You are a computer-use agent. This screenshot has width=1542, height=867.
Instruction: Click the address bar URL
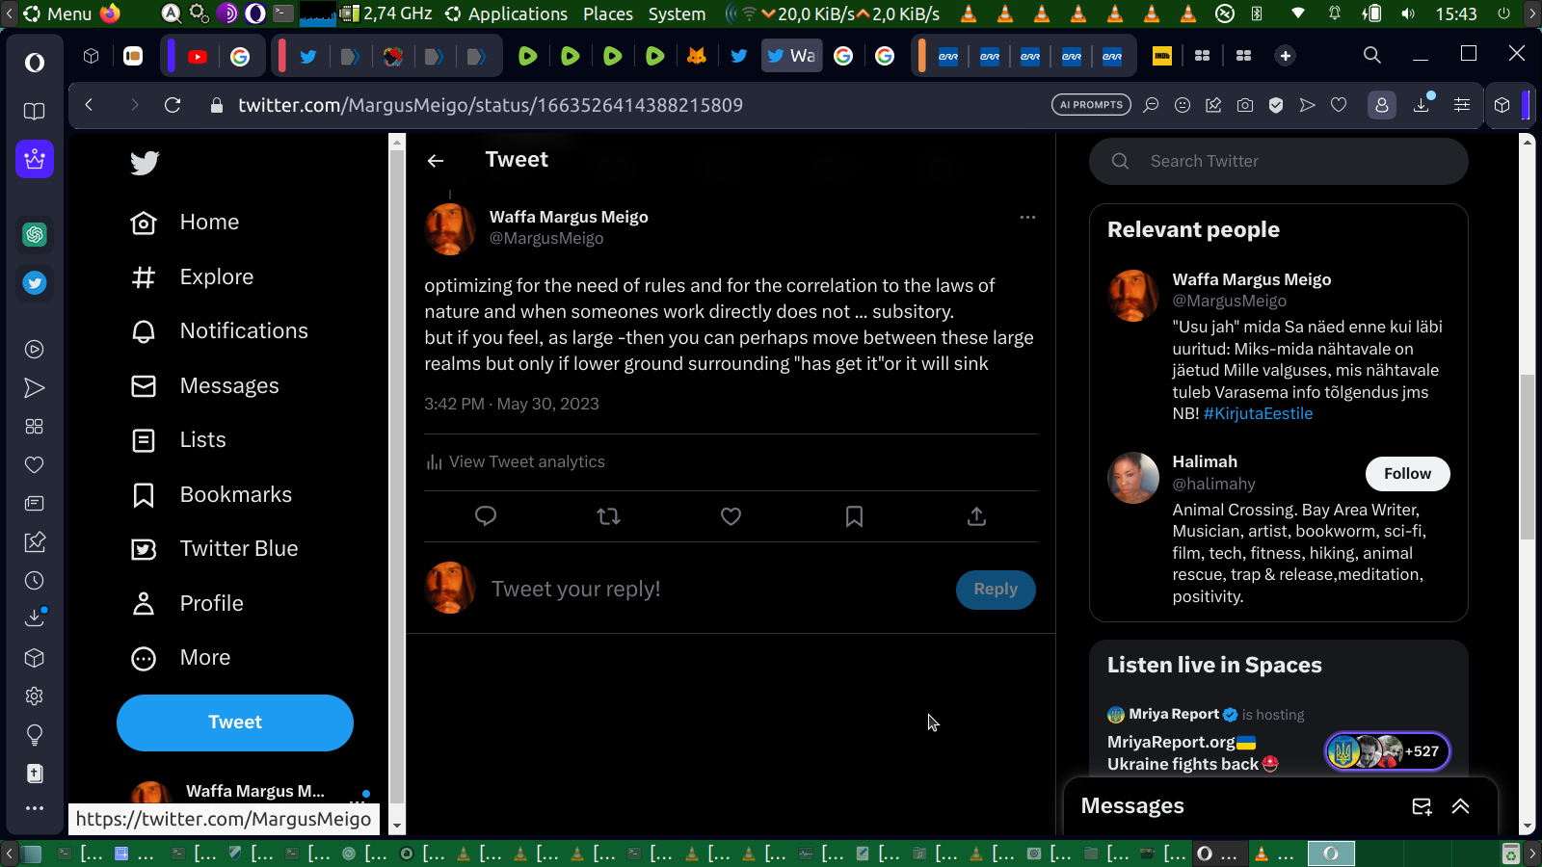491,105
